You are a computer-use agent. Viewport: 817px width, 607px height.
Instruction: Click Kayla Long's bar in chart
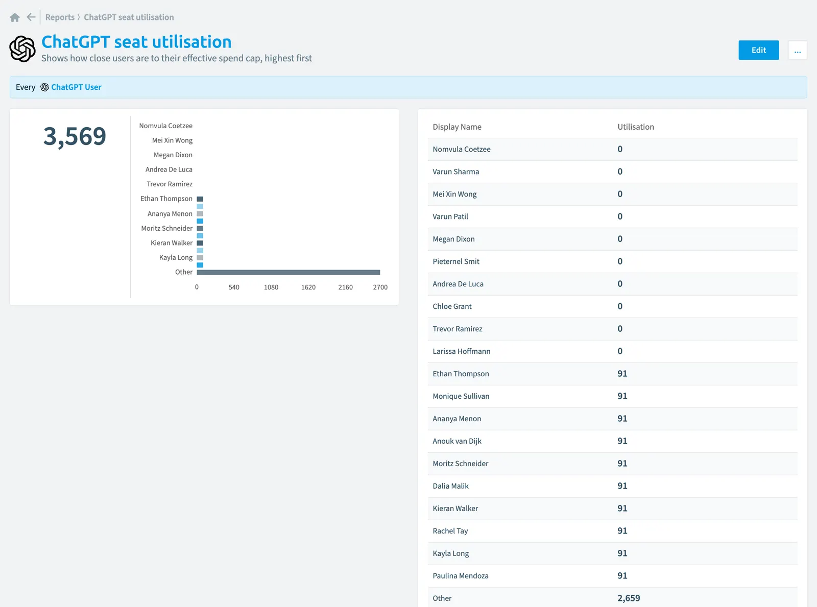[200, 258]
